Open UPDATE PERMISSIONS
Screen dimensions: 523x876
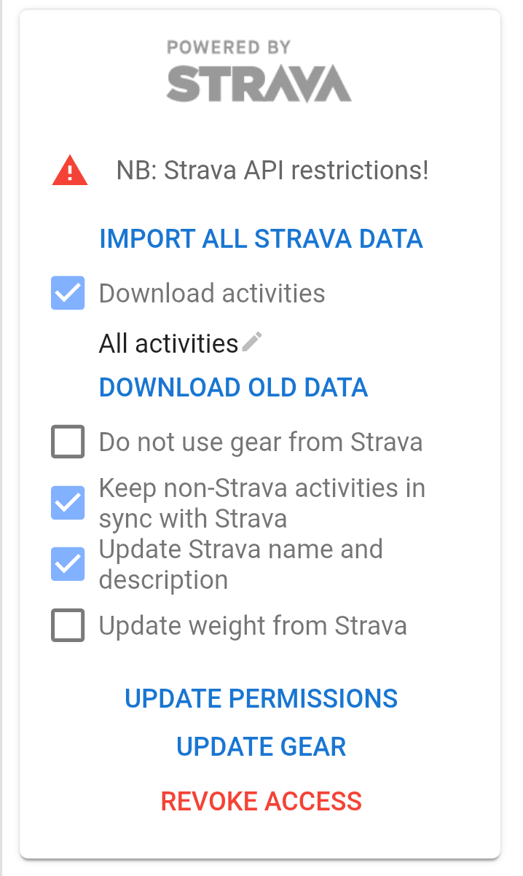(x=261, y=698)
